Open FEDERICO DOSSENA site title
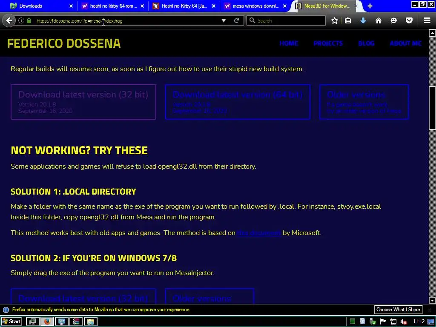 (x=64, y=43)
